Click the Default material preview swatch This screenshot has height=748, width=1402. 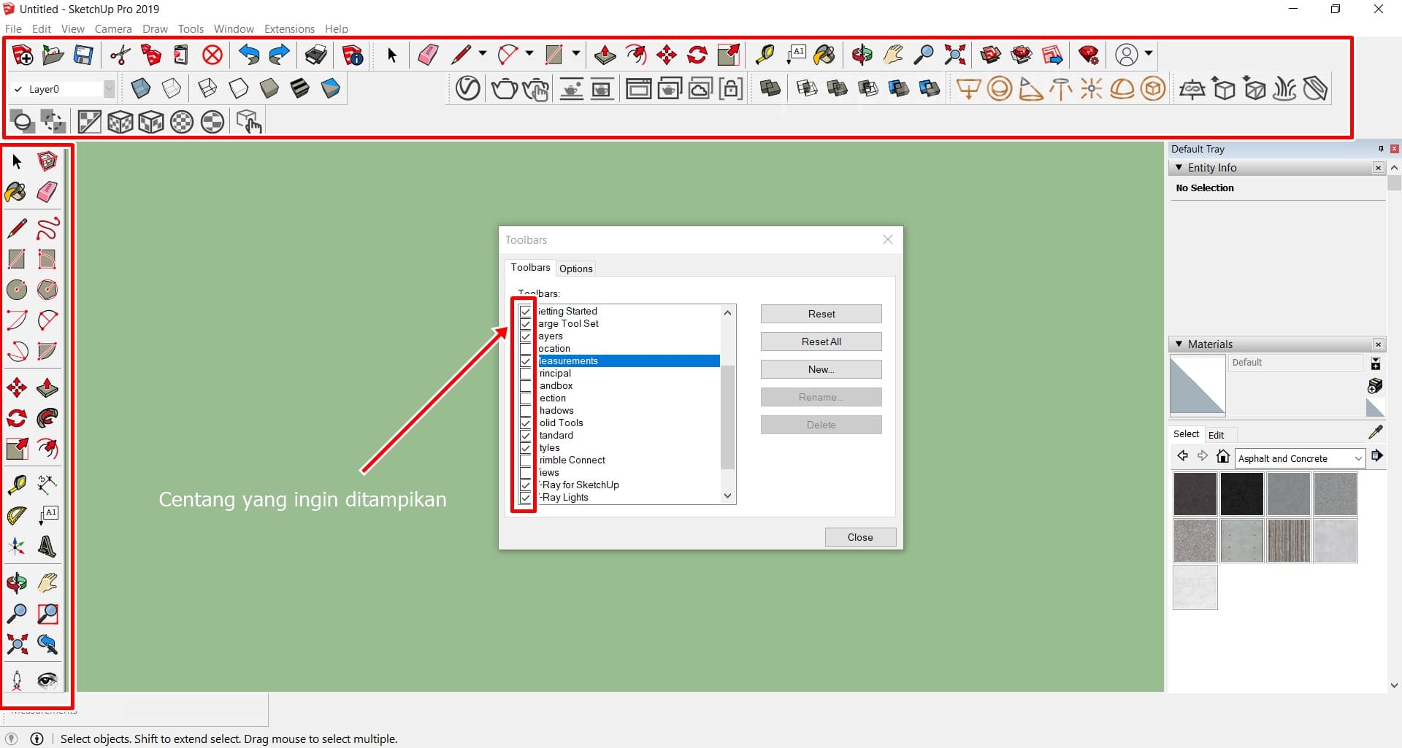tap(1198, 385)
